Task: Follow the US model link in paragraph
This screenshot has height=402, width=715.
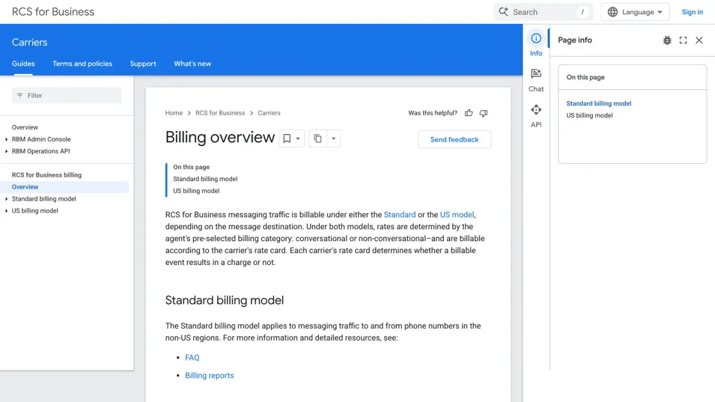Action: [x=457, y=214]
